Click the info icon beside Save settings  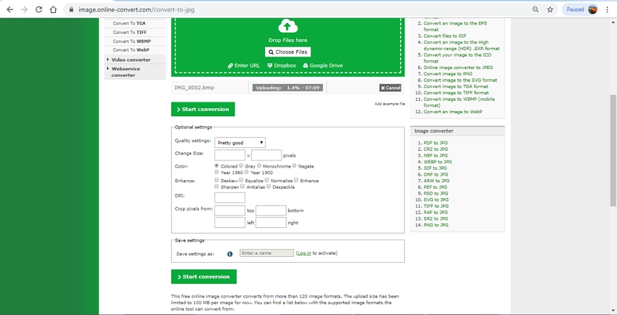230,254
